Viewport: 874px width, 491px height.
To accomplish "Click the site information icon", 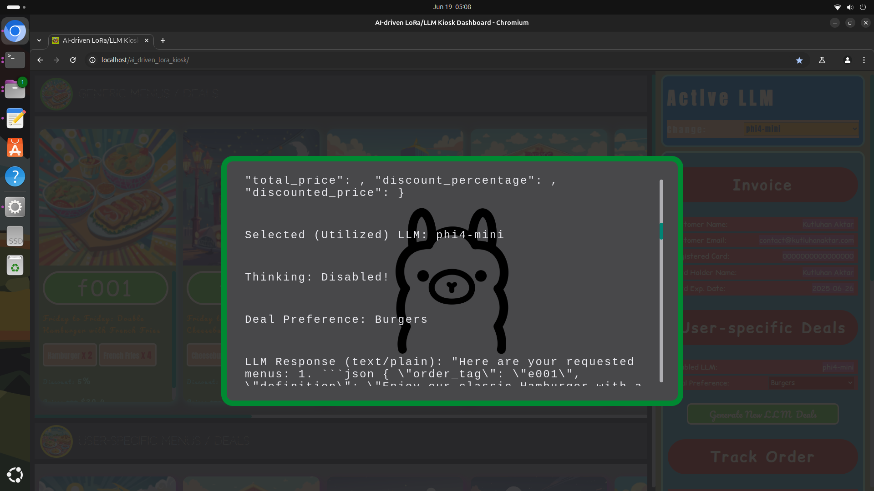I will (x=92, y=60).
